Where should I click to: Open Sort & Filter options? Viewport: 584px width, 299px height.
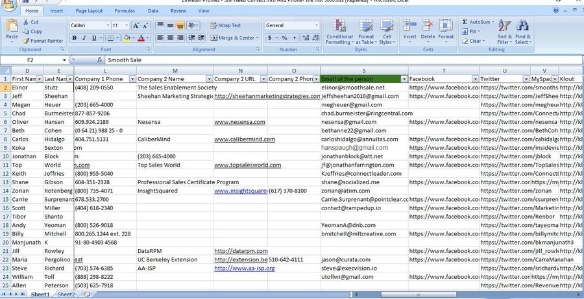pos(505,32)
